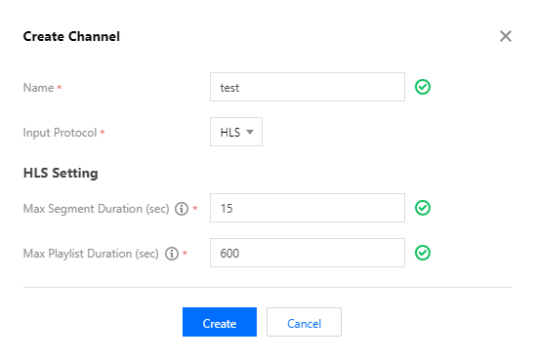Click green checkmark beside Max Segment Duration field
536x360 pixels.
423,208
